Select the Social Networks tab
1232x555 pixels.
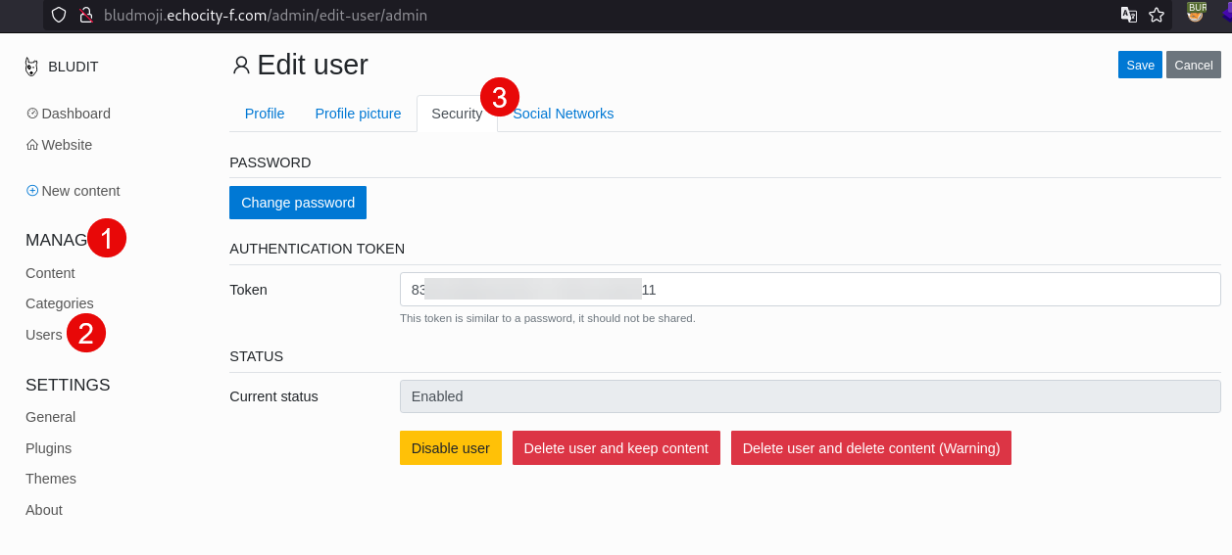pyautogui.click(x=565, y=114)
